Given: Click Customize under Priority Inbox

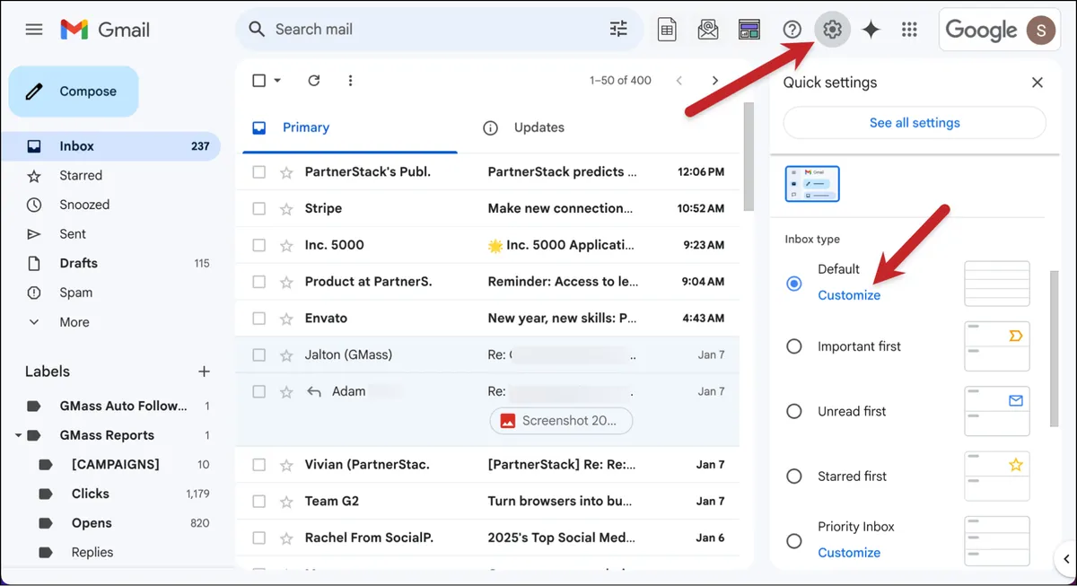Looking at the screenshot, I should coord(849,553).
